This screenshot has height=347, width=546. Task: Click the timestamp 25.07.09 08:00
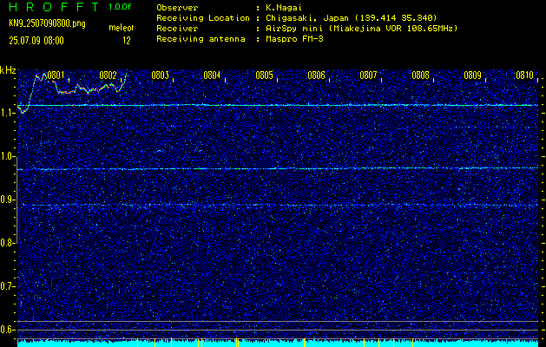point(36,41)
